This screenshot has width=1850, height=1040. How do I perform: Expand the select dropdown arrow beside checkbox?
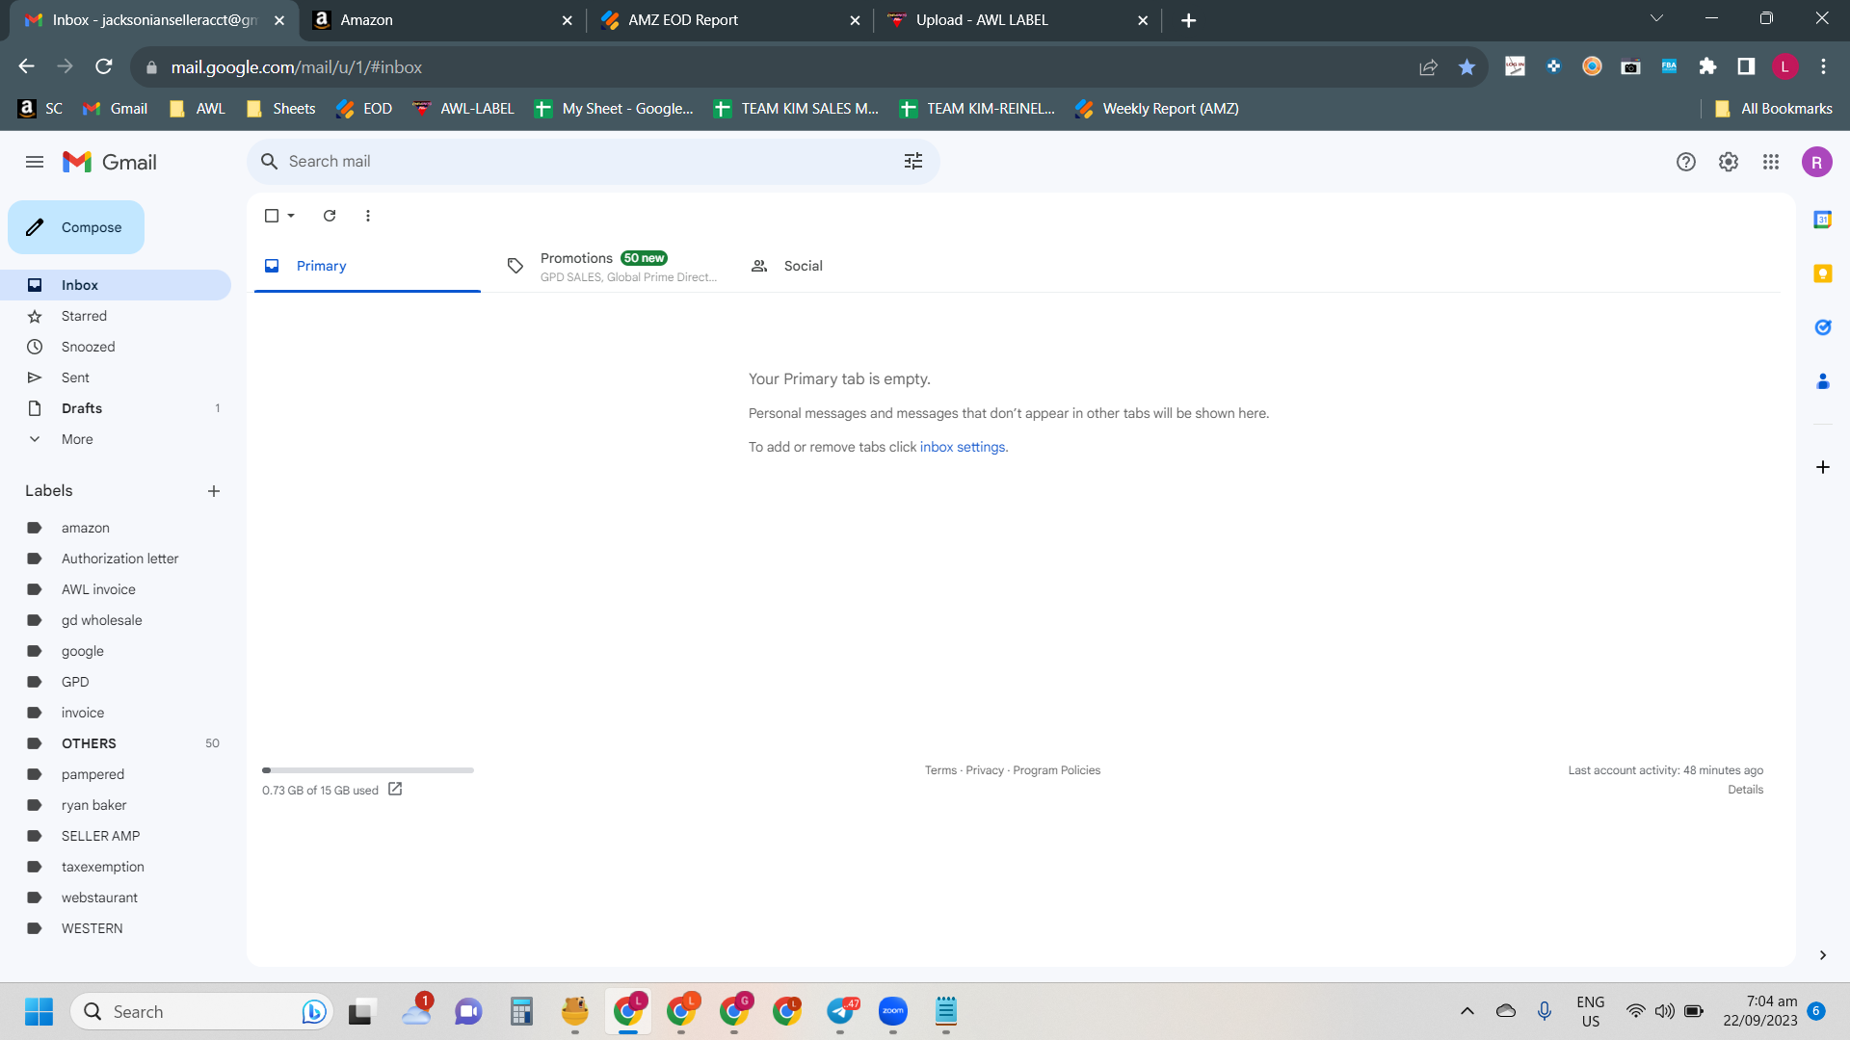point(291,216)
